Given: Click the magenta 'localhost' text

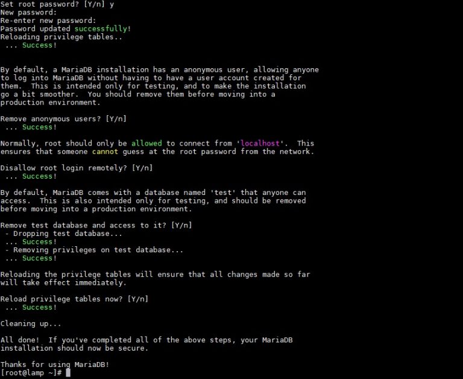Looking at the screenshot, I should pos(260,144).
